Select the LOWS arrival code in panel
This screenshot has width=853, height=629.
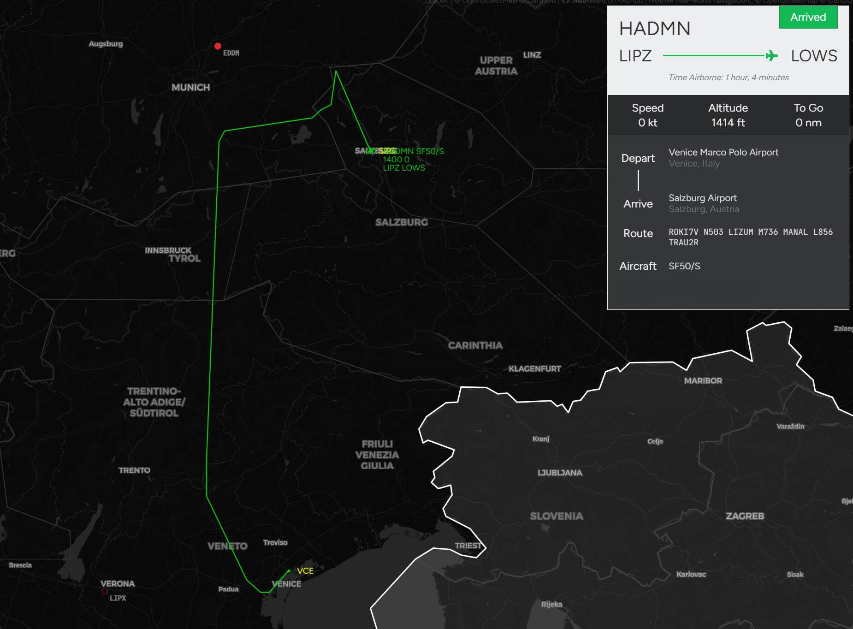tap(814, 56)
